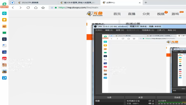The width and height of the screenshot is (186, 105).
Task: Close the 主播中心 tab with its X
Action: click(x=139, y=3)
